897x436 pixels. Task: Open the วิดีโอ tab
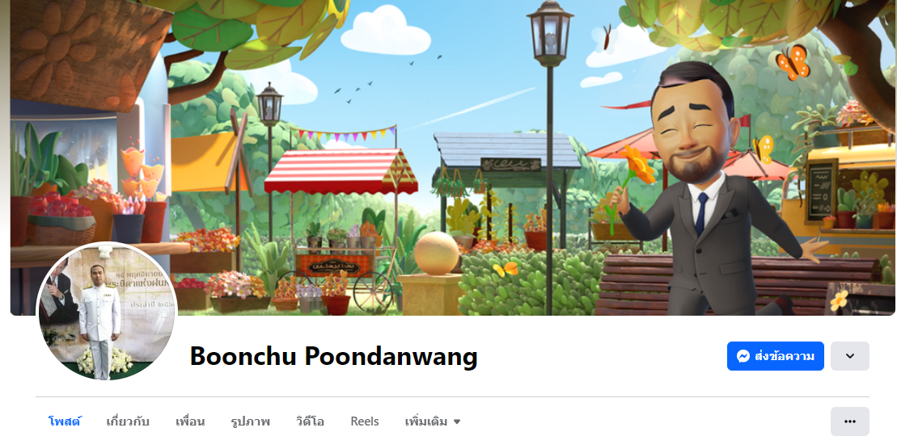(x=310, y=421)
